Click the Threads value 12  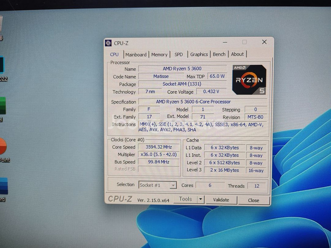click(x=257, y=186)
